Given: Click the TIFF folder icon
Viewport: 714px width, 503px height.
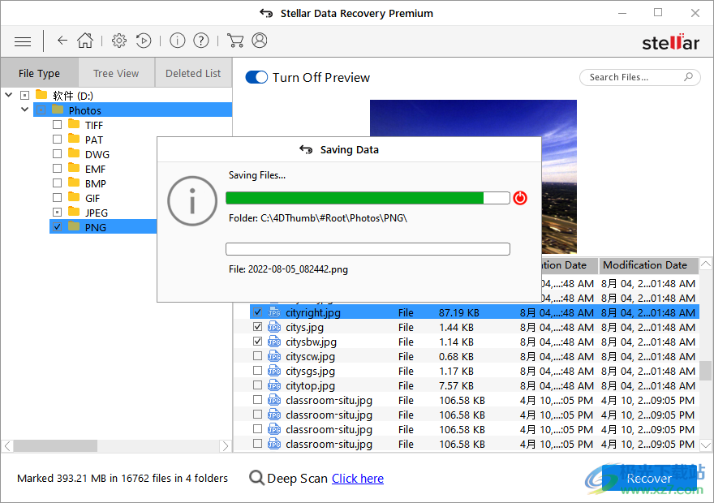Looking at the screenshot, I should tap(74, 124).
